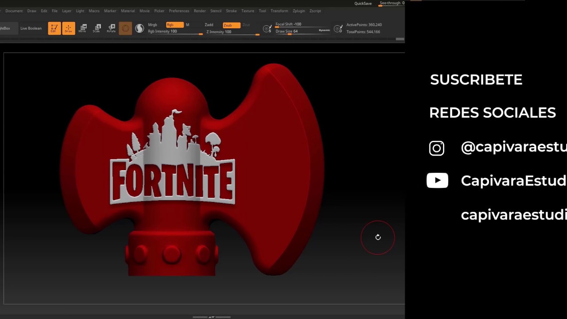Open the Material menu
Screen dimensions: 567x319
click(128, 11)
